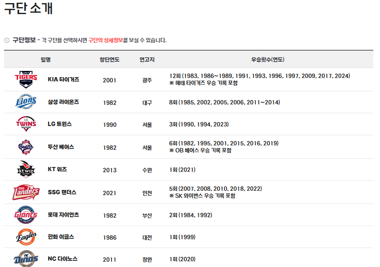Click the Doosan Bears team logo
380x267 pixels.
click(x=26, y=146)
